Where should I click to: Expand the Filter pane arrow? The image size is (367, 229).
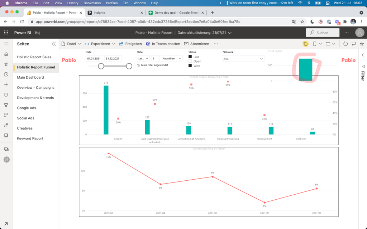(x=363, y=55)
